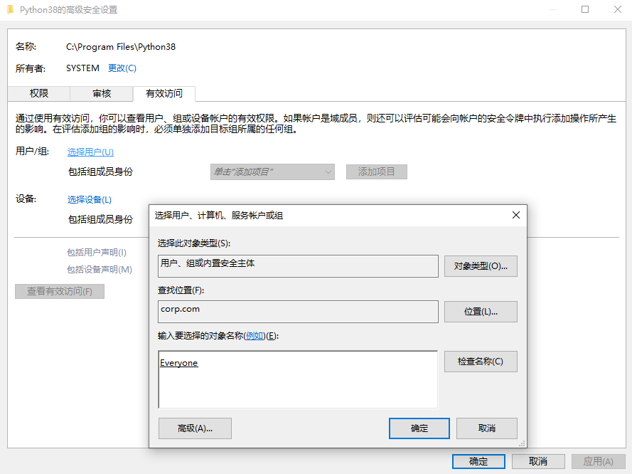Image resolution: width=632 pixels, height=474 pixels.
Task: Click the underlined Everyone entry
Action: pyautogui.click(x=179, y=363)
